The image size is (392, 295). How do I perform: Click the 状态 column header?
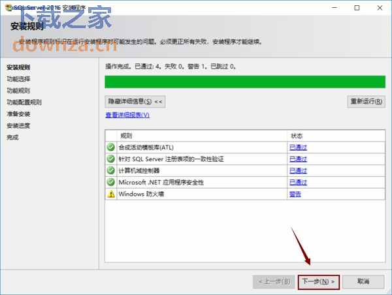(x=336, y=136)
